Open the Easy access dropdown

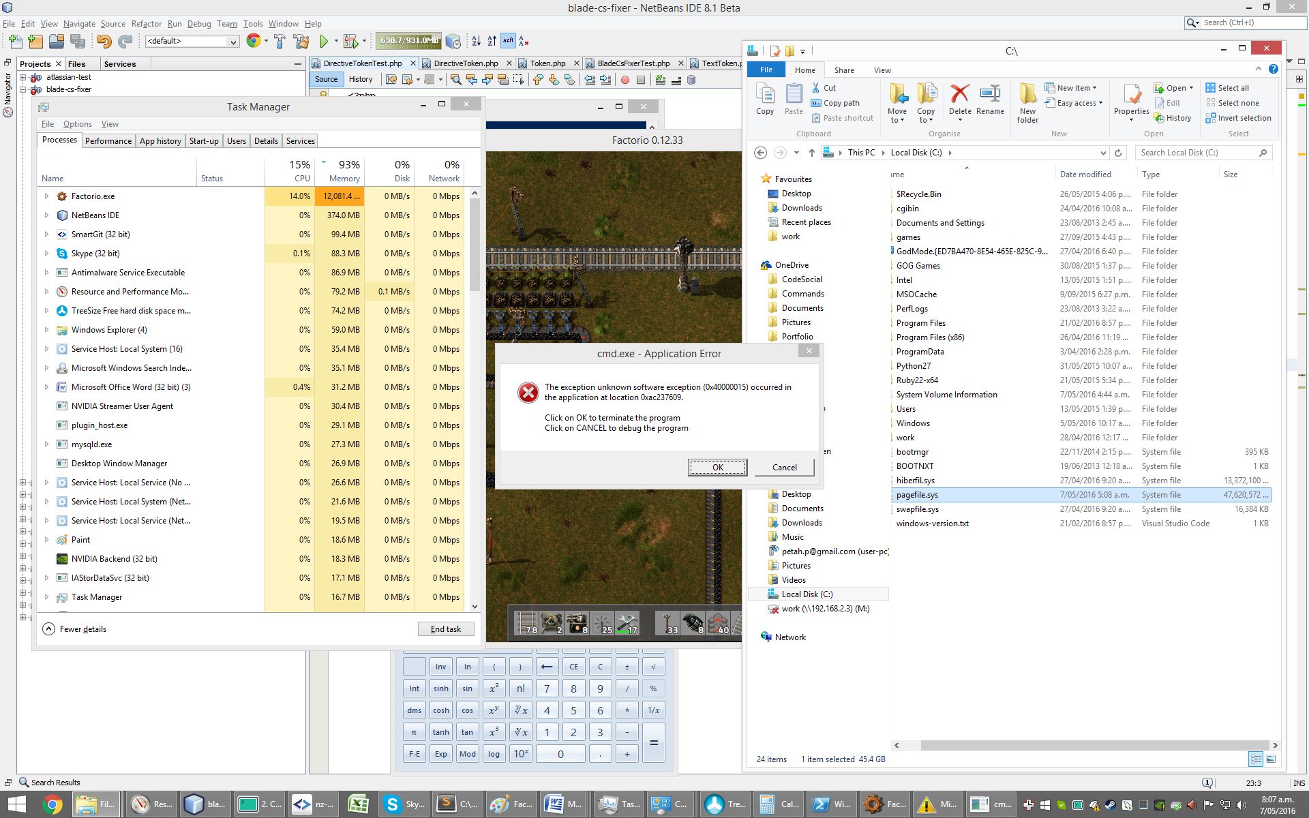point(1074,103)
